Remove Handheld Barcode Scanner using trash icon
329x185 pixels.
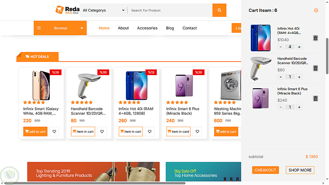[x=316, y=68]
